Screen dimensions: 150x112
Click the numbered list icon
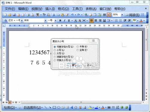(116, 21)
